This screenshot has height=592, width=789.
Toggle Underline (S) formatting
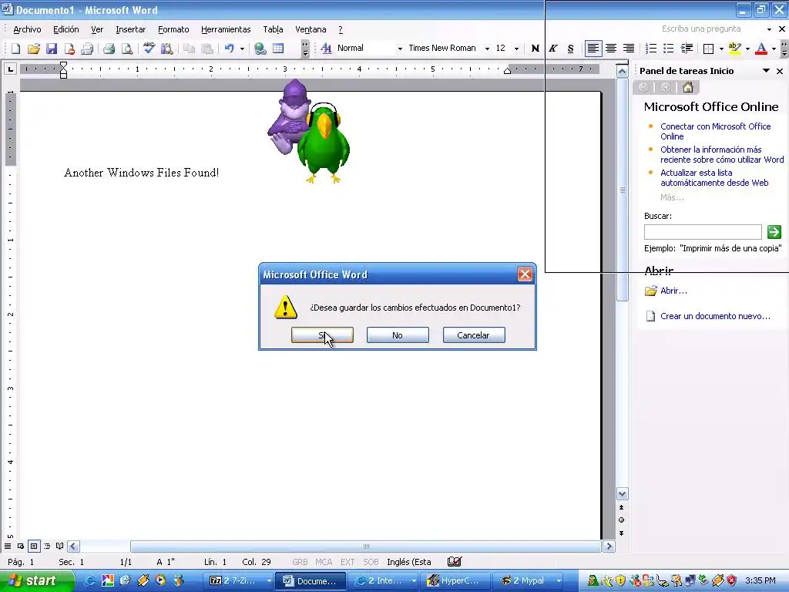[x=571, y=49]
